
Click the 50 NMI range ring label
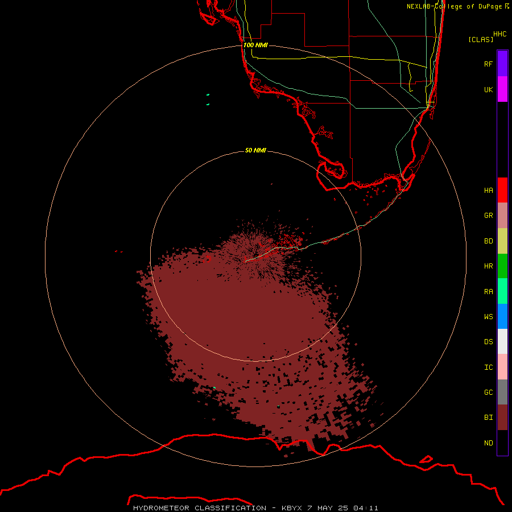coord(255,150)
